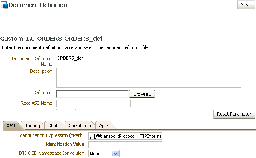Click the Identification Value label
Image resolution: width=256 pixels, height=158 pixels.
(65, 144)
